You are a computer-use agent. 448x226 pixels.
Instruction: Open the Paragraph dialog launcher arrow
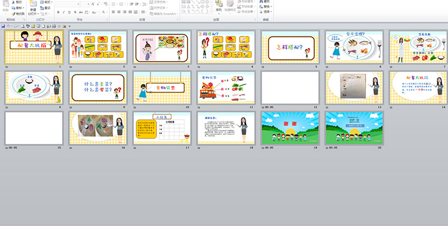(x=178, y=20)
